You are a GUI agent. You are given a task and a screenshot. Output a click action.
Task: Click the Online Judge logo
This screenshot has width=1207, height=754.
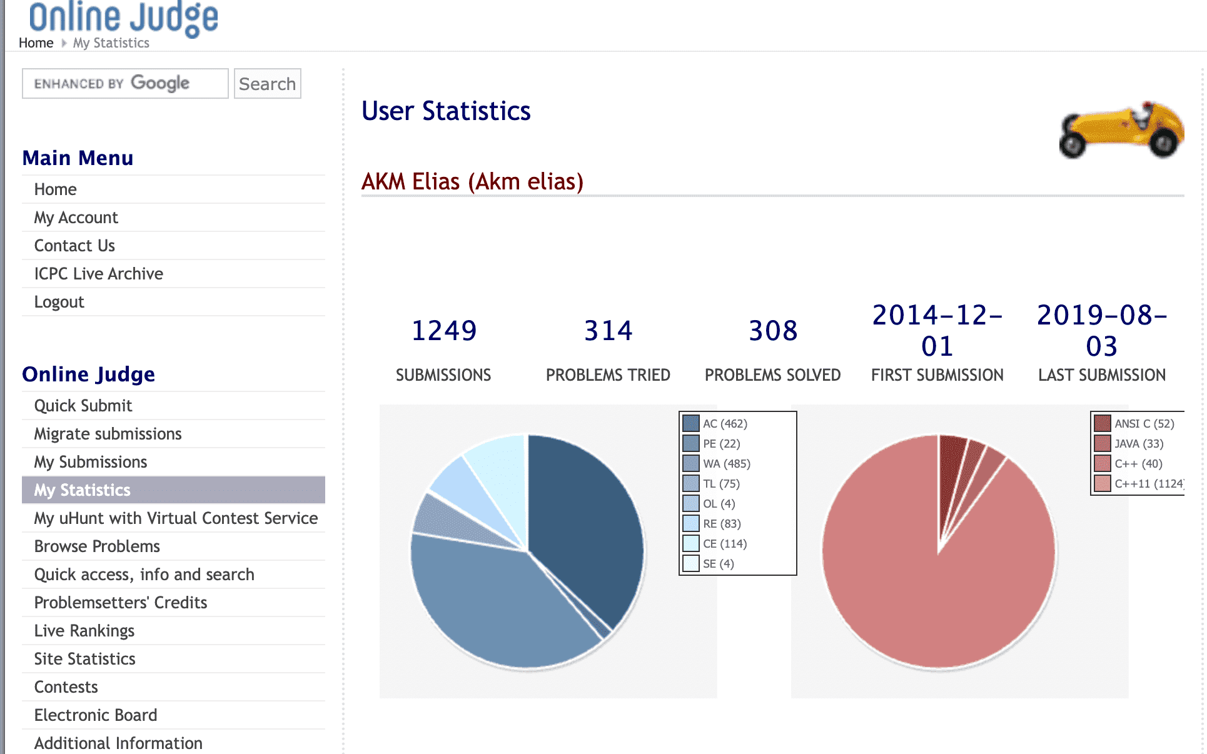[124, 18]
